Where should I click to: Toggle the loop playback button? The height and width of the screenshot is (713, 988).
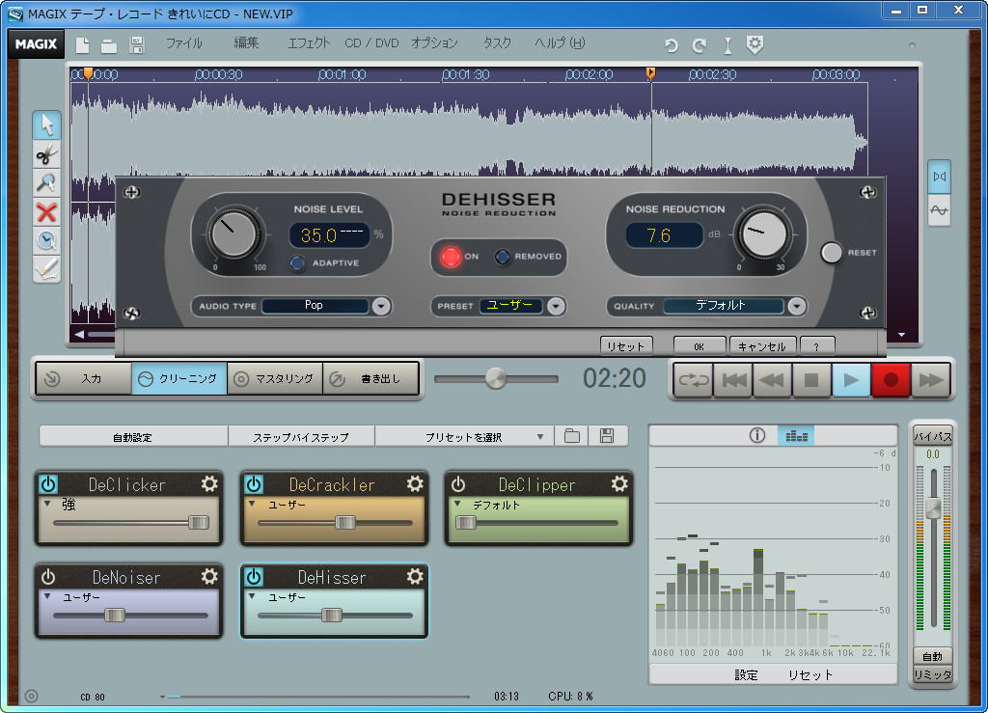(x=694, y=380)
